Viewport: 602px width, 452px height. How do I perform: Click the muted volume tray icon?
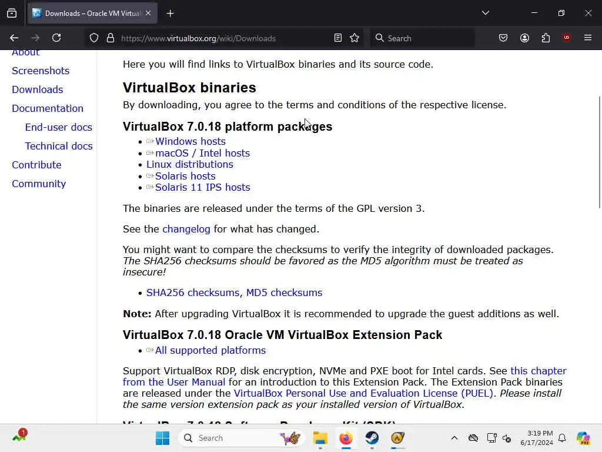click(x=507, y=438)
